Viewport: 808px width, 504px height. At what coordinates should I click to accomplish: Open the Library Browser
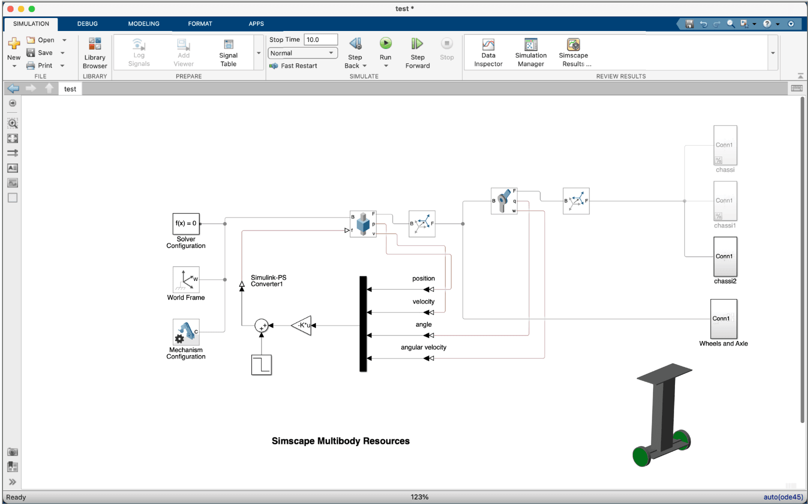(x=95, y=53)
